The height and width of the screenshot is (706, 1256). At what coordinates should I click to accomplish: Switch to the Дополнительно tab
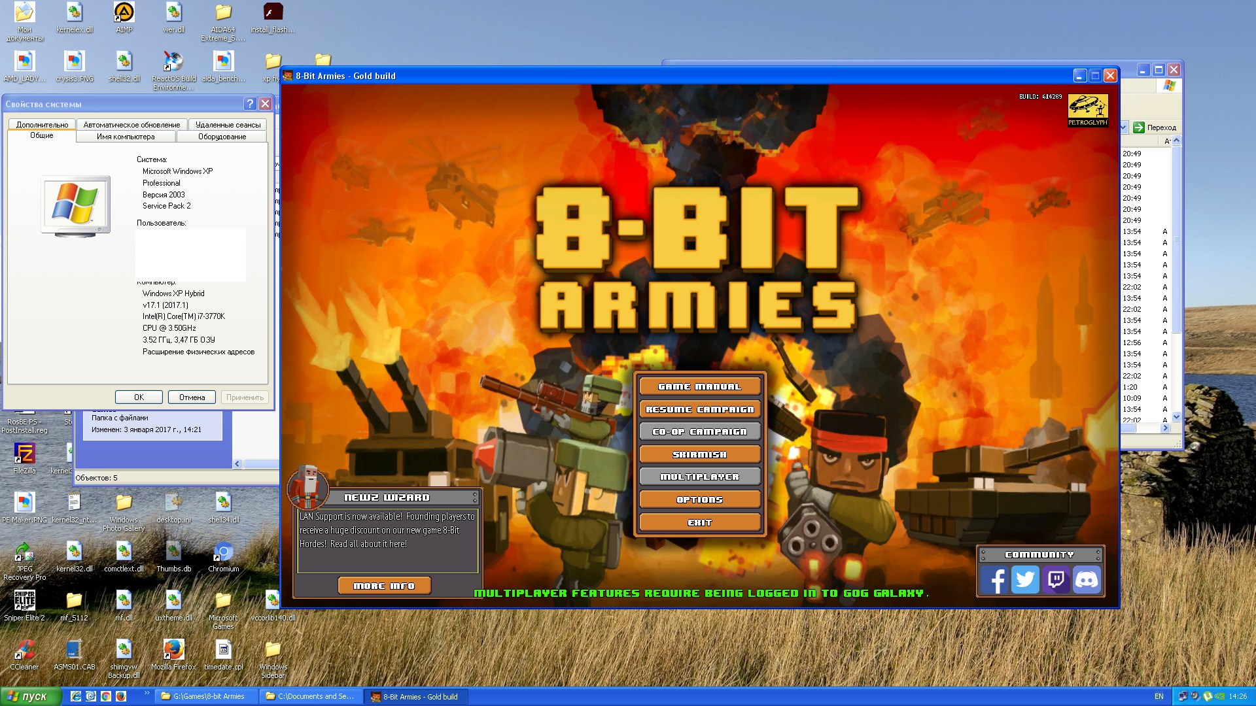(x=42, y=124)
